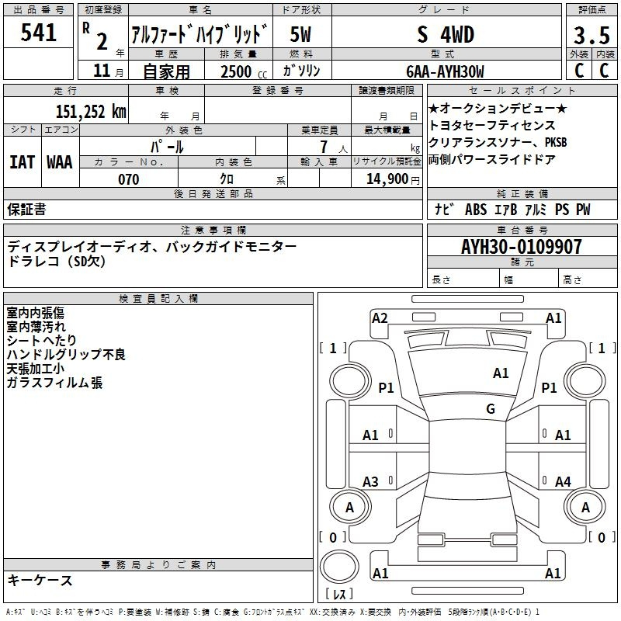This screenshot has height=621, width=621.
Task: Click the キーケース note in the office section
Action: pyautogui.click(x=40, y=581)
